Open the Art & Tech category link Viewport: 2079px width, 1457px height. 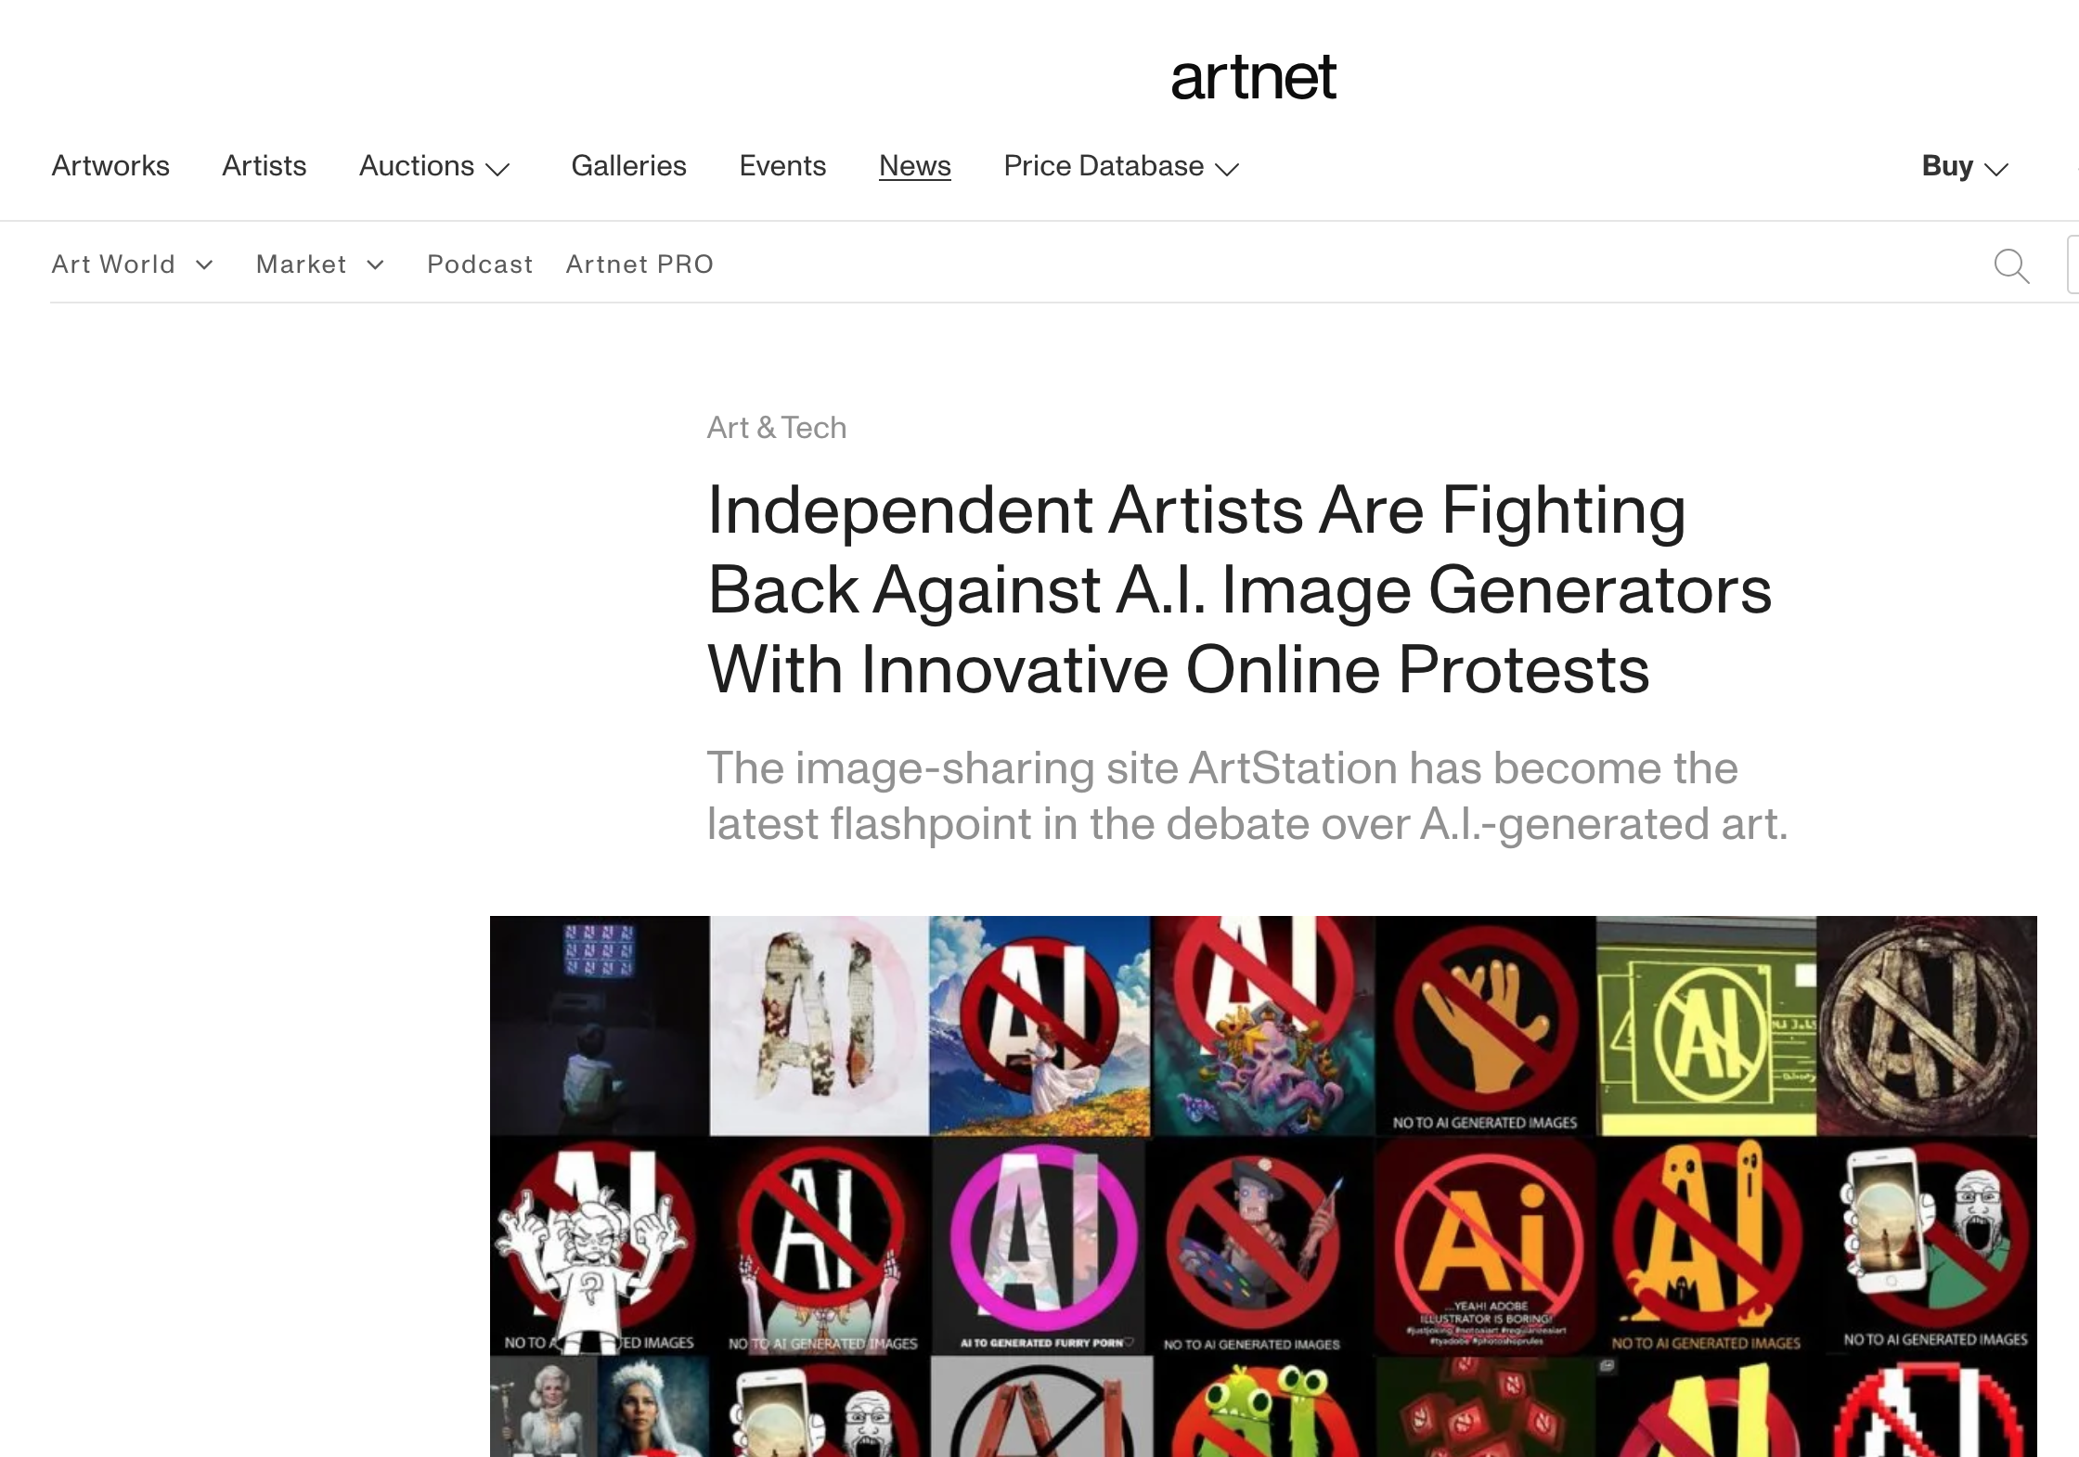pos(777,428)
